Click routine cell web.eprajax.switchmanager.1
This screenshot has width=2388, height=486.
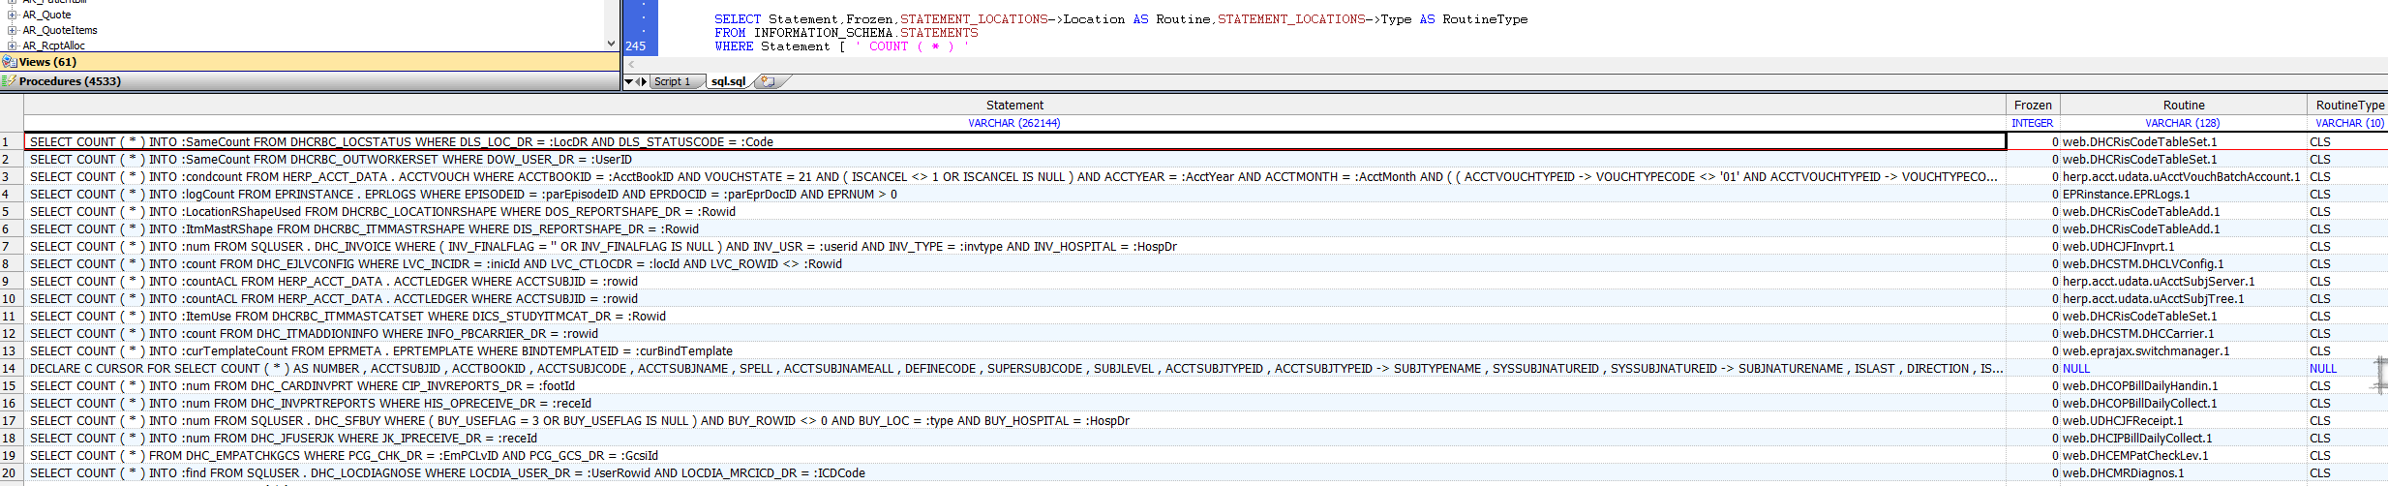(x=2184, y=351)
